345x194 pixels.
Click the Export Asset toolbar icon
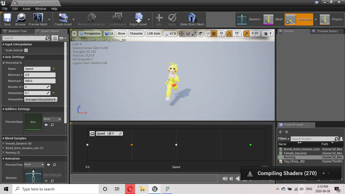click(x=138, y=19)
